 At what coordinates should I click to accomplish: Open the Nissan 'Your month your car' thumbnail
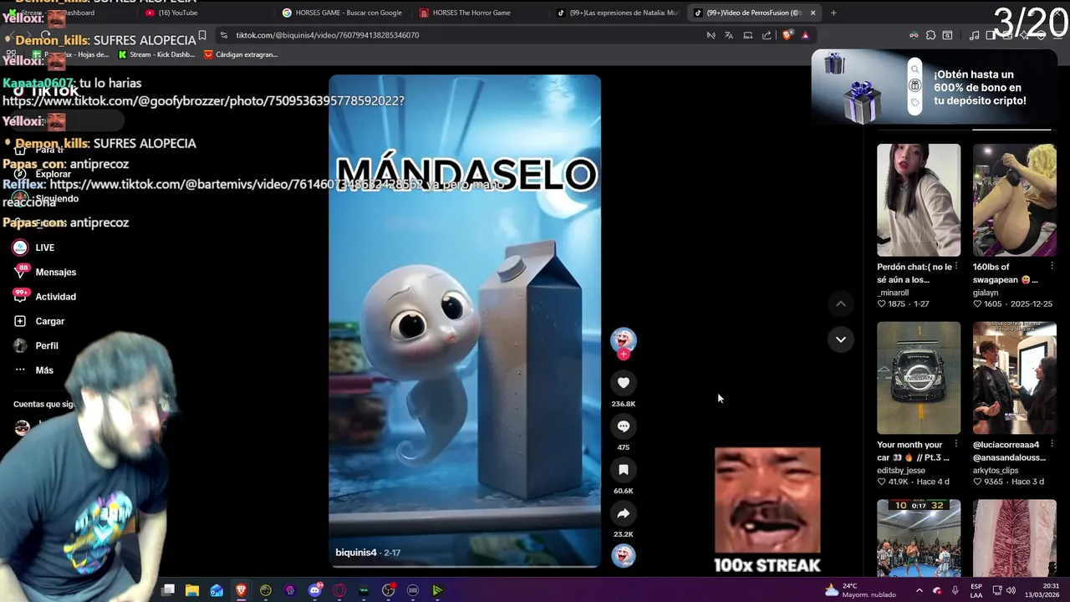click(x=919, y=377)
